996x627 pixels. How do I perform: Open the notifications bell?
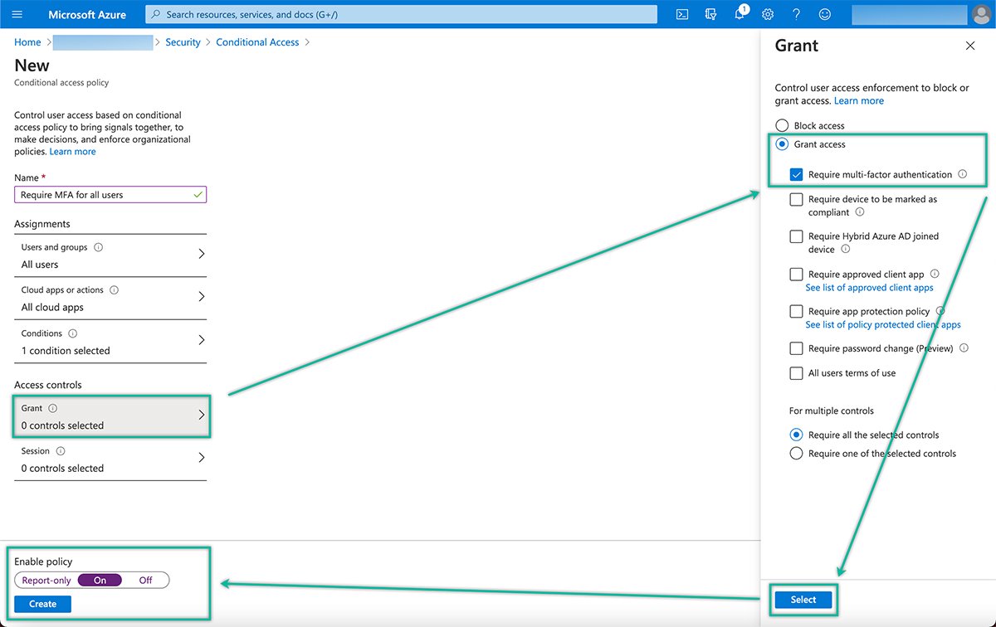pyautogui.click(x=740, y=13)
